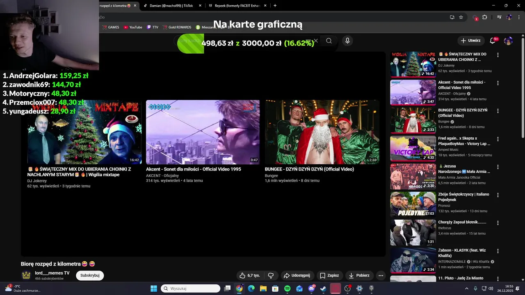Open the taskbar volume speaker icon

point(491,288)
